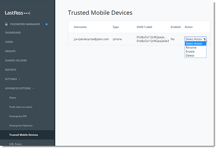The width and height of the screenshot is (217, 149).
Task: Select Trusted Mobile Devices in sidebar
Action: coord(24,135)
